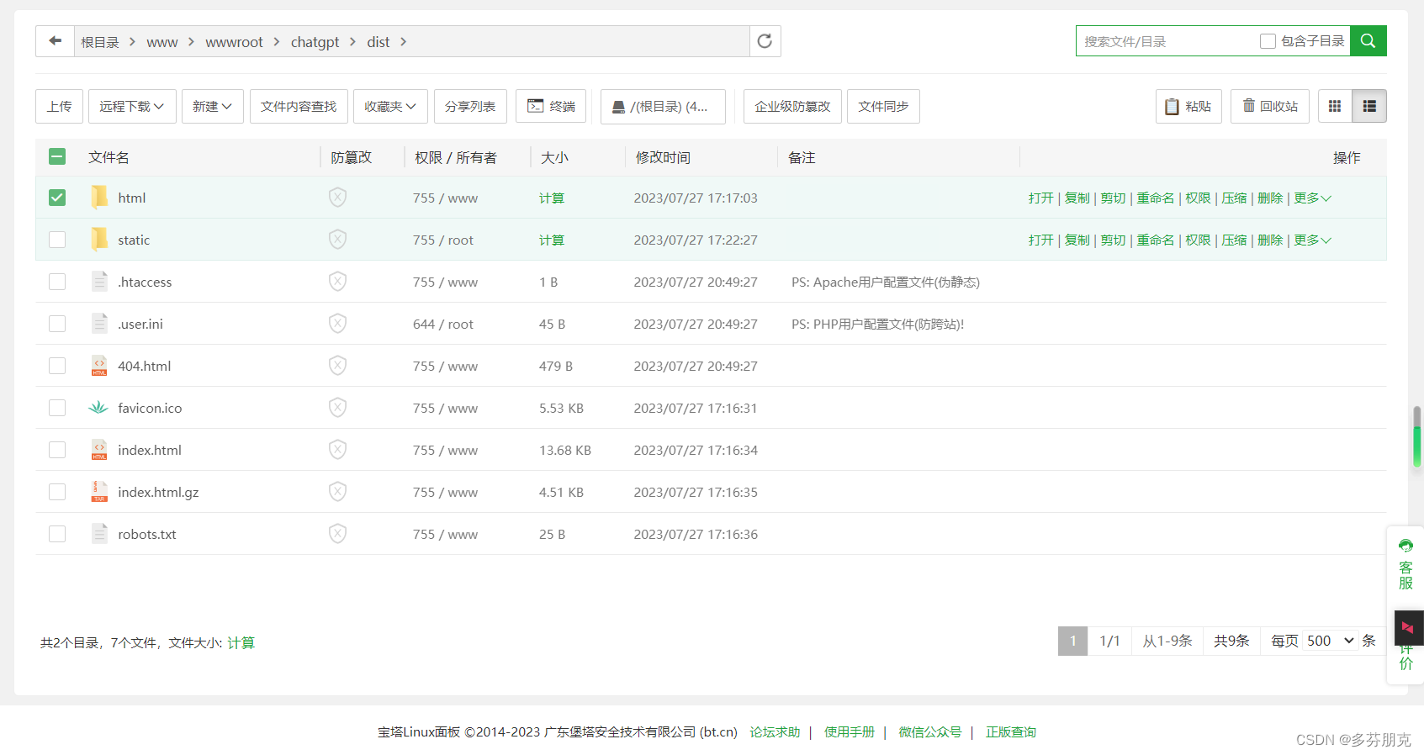
Task: Open the terminal from toolbar
Action: pos(551,106)
